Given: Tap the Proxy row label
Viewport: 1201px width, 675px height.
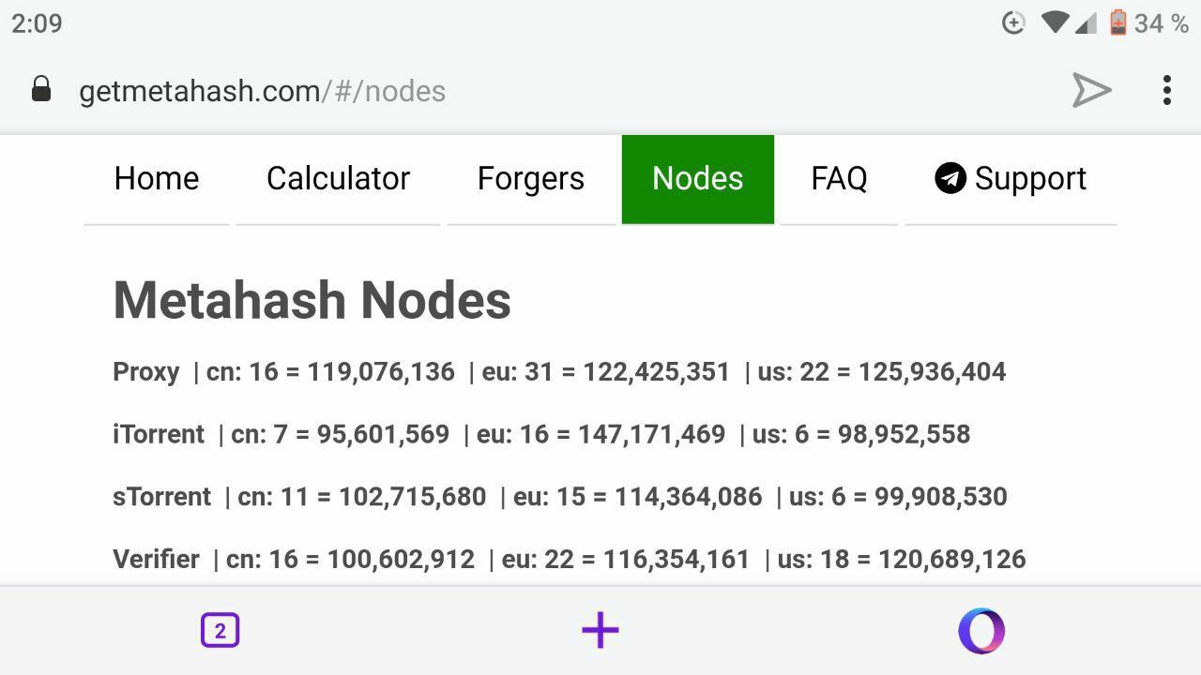Looking at the screenshot, I should 145,372.
